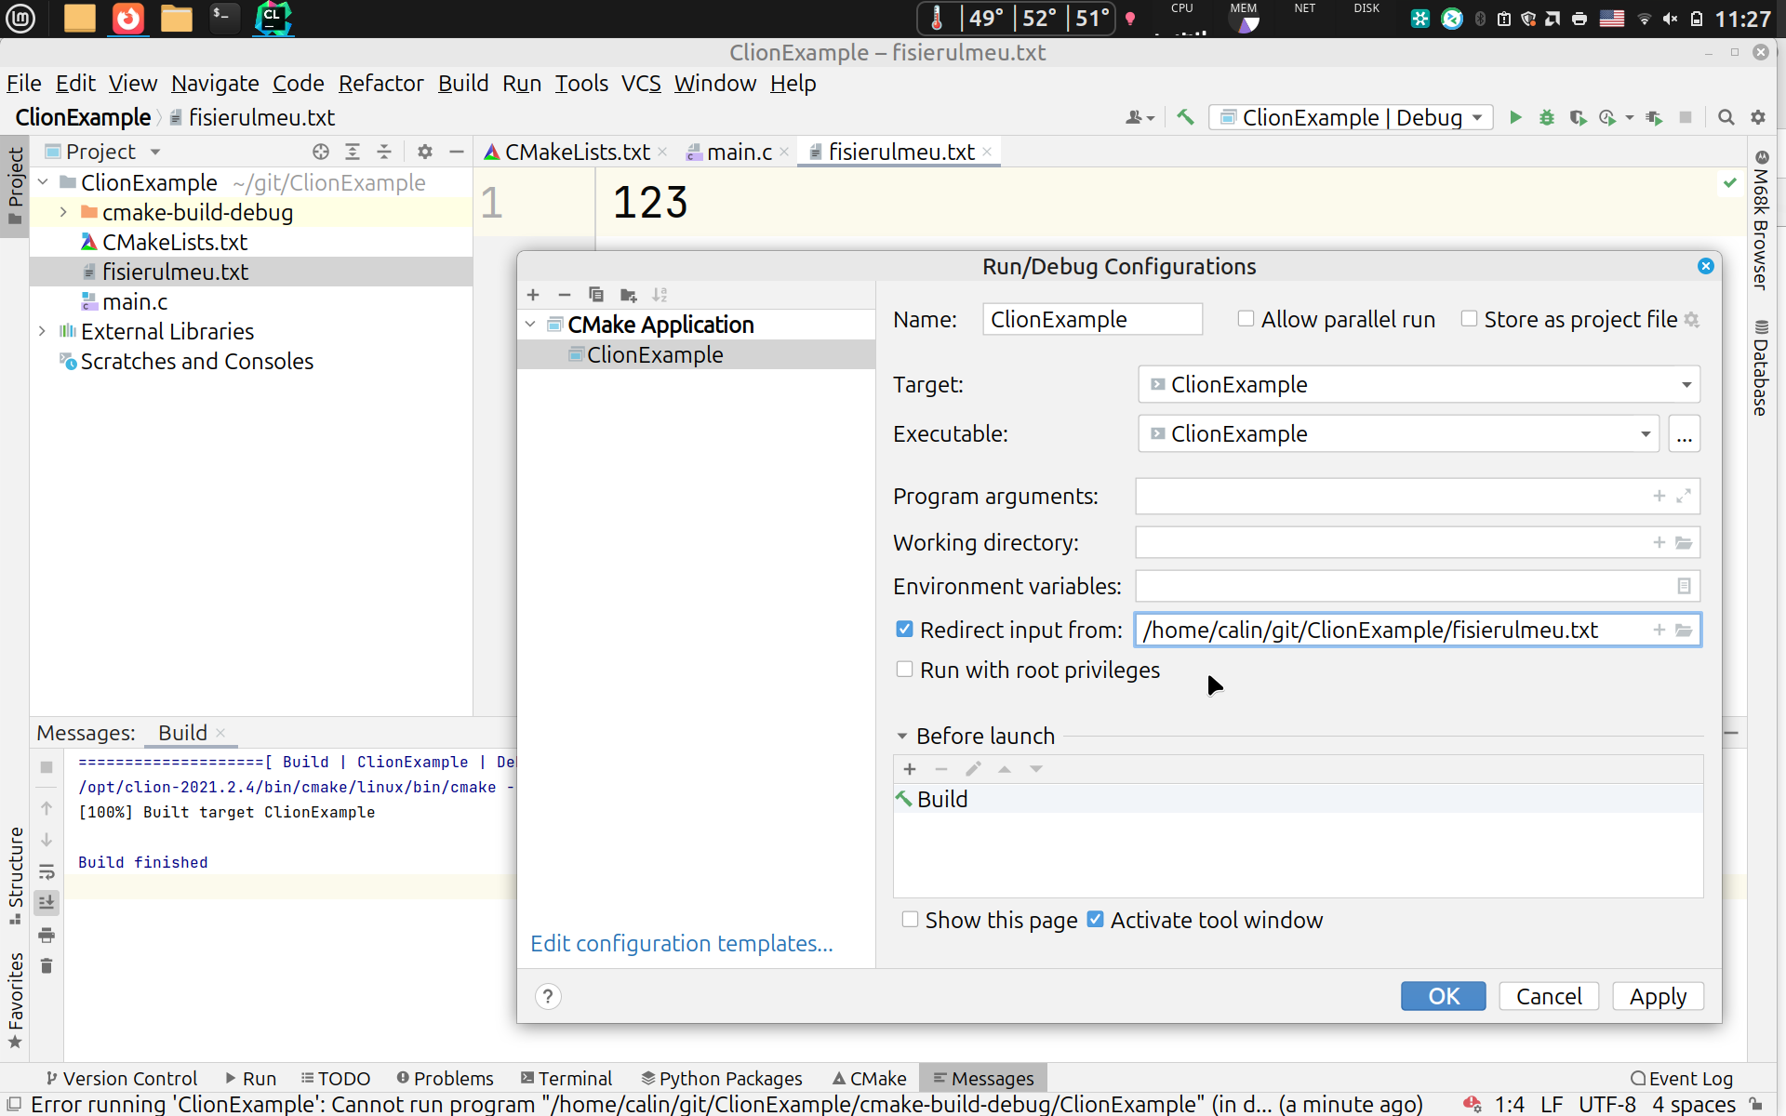Add new configuration with the plus icon
Screen dimensions: 1786x1116
533,295
